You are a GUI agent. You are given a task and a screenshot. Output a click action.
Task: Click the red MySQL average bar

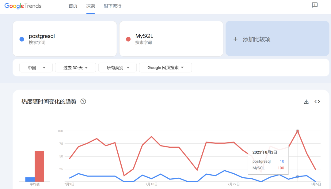tap(39, 166)
